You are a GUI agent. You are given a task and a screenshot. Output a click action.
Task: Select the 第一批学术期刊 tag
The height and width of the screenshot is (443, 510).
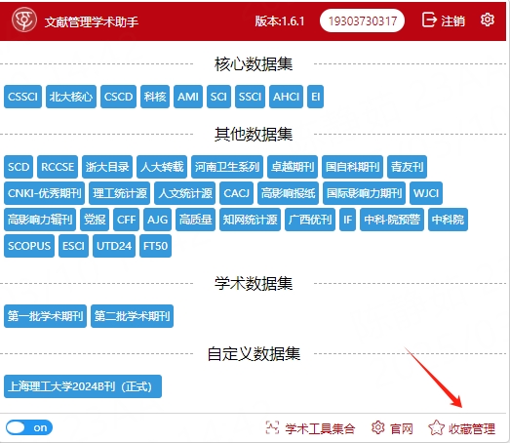pos(45,316)
